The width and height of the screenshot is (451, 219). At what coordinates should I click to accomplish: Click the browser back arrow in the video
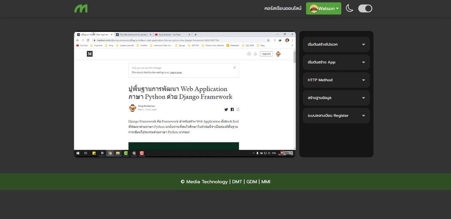pyautogui.click(x=78, y=40)
